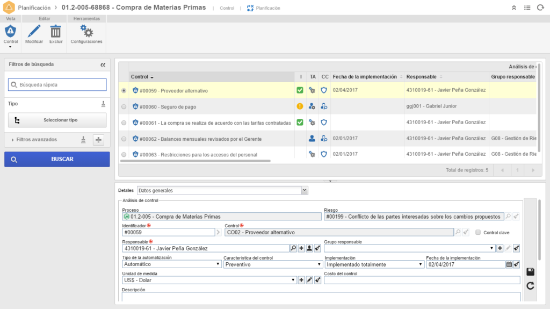Select radio button for #00061 row

tap(124, 123)
